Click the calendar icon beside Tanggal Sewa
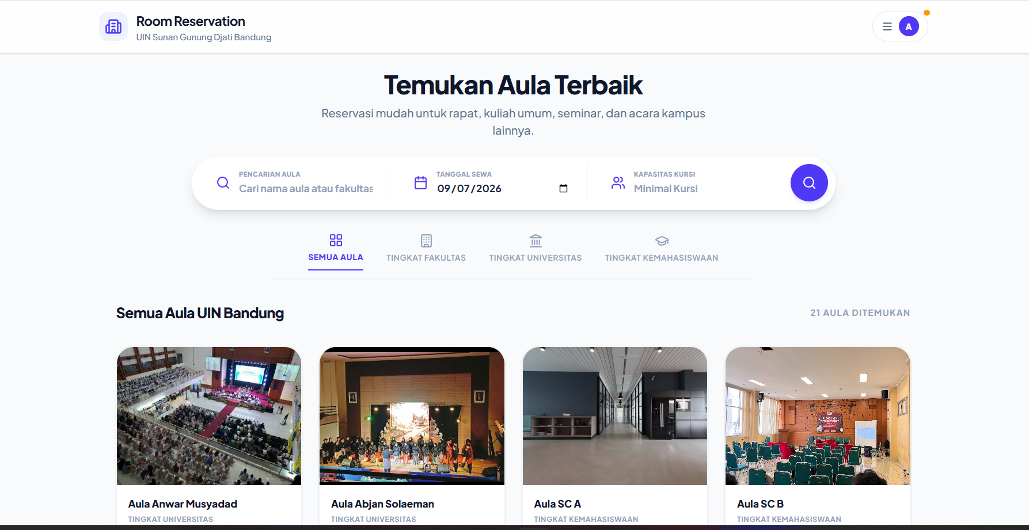The height and width of the screenshot is (530, 1029). click(x=421, y=183)
